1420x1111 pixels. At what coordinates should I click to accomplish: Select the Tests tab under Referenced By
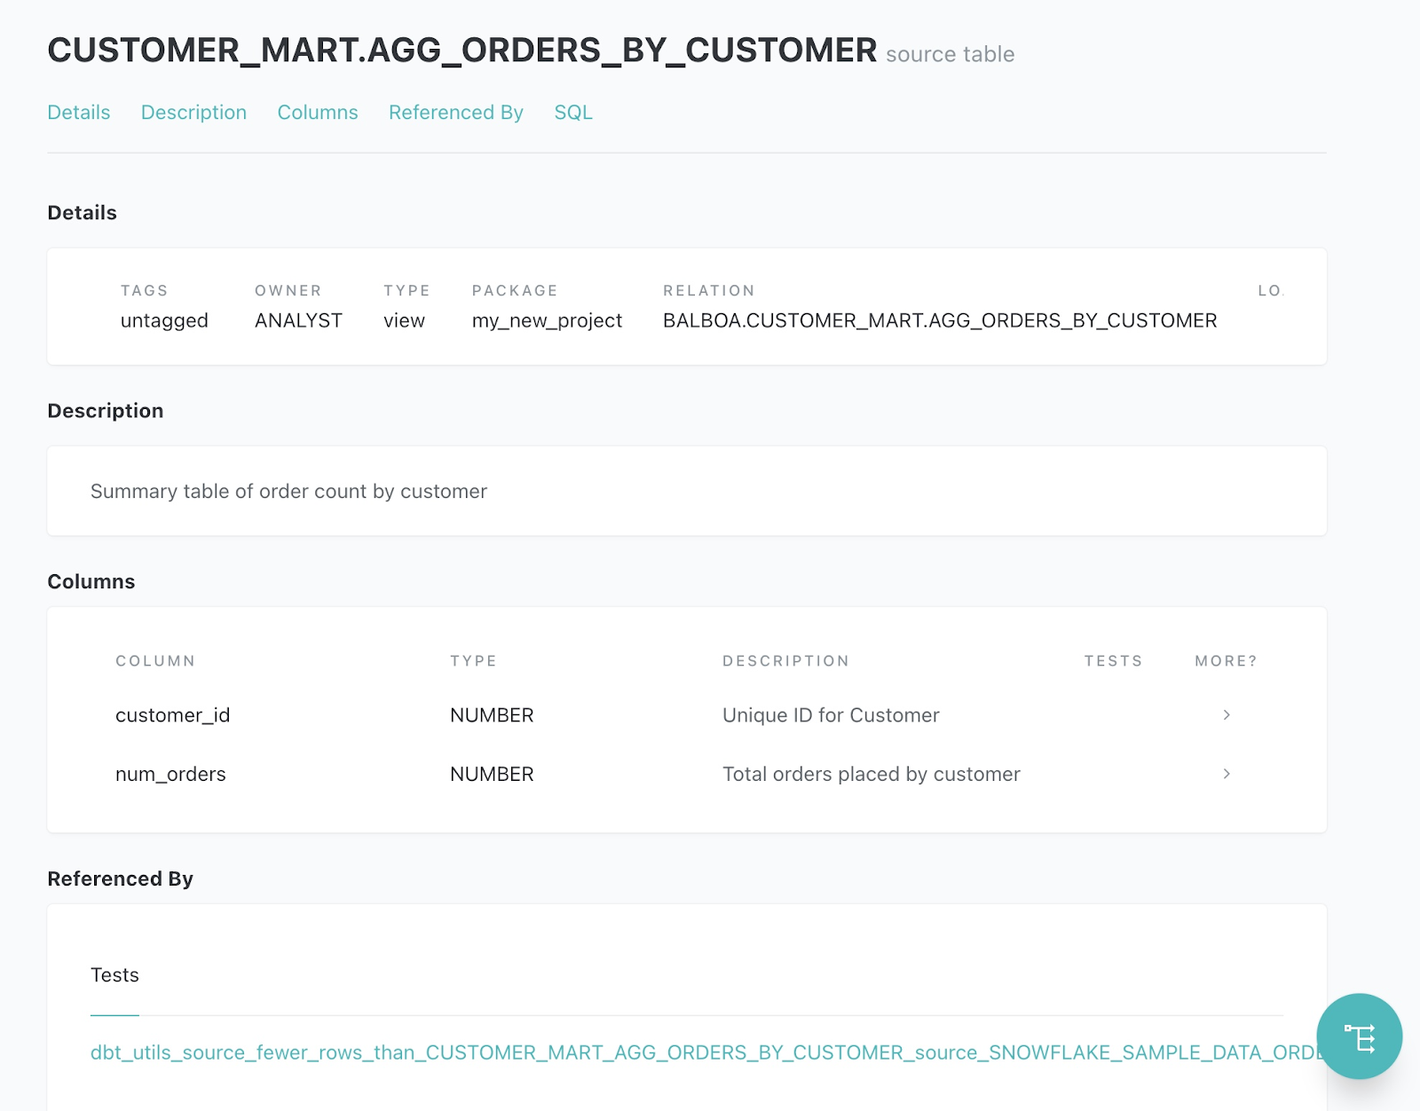[114, 975]
